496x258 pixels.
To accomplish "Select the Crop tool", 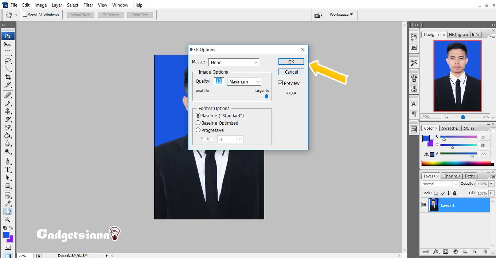I will click(x=8, y=77).
